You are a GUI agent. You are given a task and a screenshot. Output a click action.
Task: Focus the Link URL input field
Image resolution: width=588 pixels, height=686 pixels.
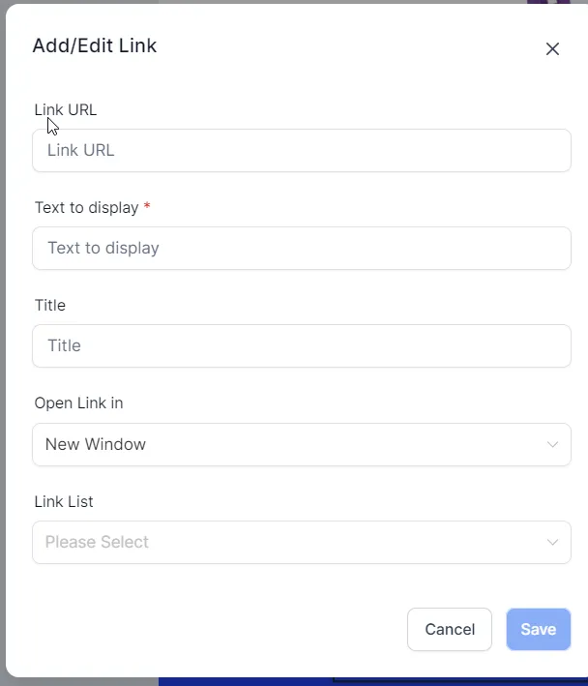click(x=301, y=151)
